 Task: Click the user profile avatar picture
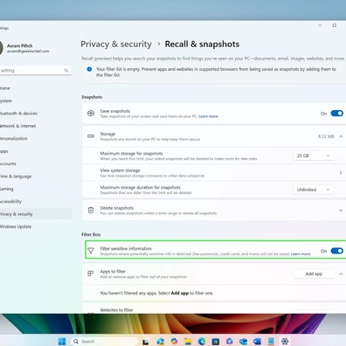1,48
